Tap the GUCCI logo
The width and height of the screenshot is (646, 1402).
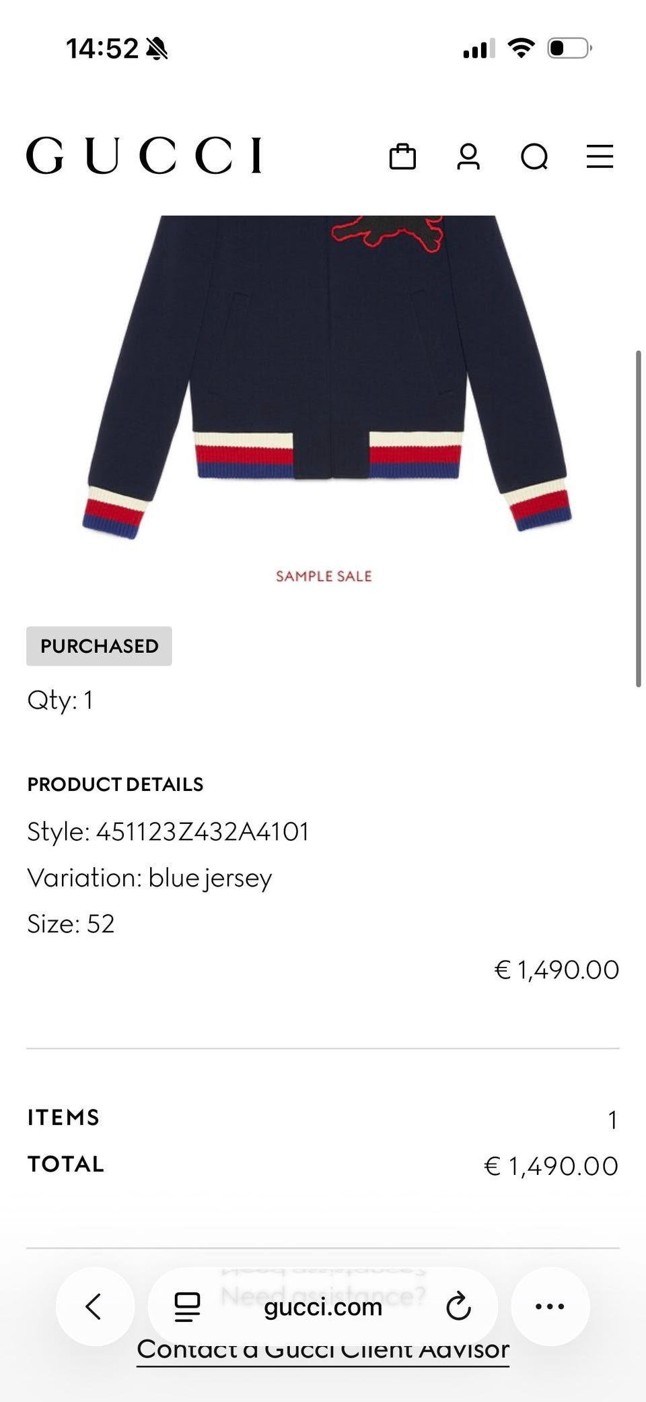pyautogui.click(x=144, y=156)
